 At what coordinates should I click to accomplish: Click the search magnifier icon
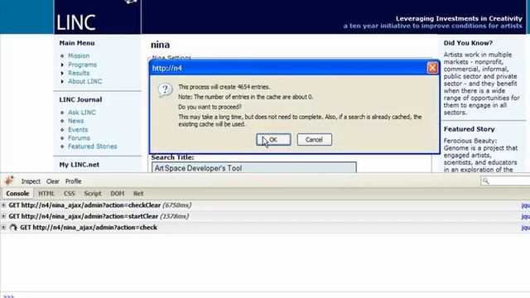coord(486,180)
